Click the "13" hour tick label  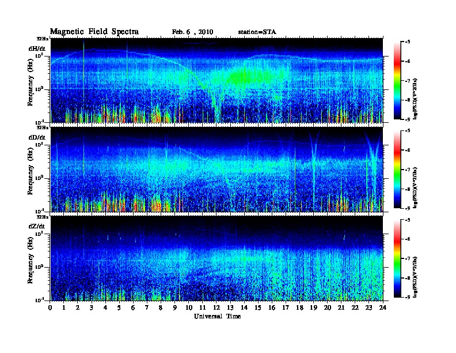230,307
